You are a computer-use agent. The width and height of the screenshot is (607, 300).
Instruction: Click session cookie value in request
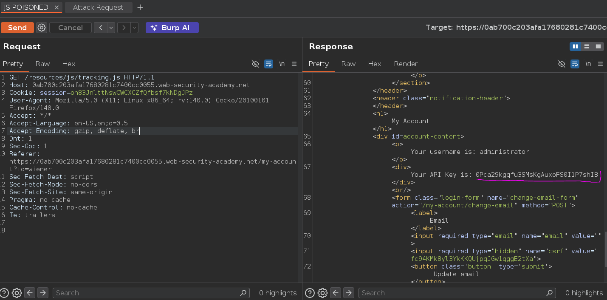coord(131,93)
